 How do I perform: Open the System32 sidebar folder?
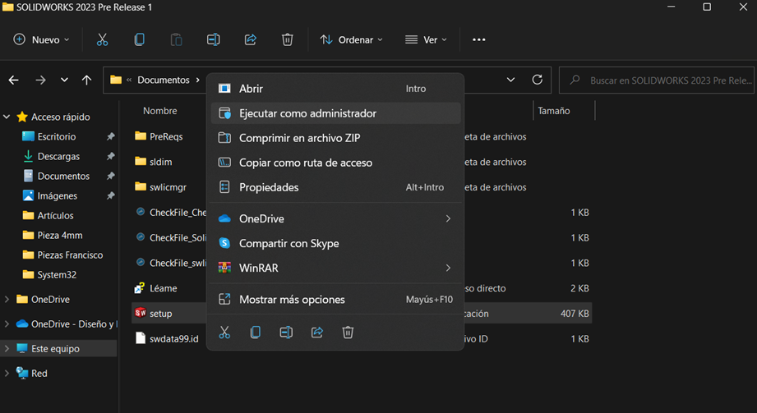(x=57, y=274)
